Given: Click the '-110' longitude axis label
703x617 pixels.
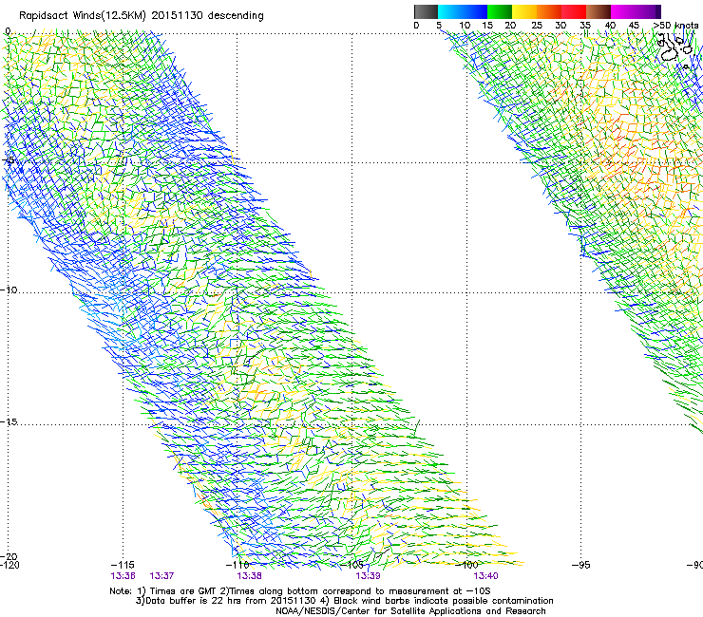Looking at the screenshot, I should click(x=237, y=565).
